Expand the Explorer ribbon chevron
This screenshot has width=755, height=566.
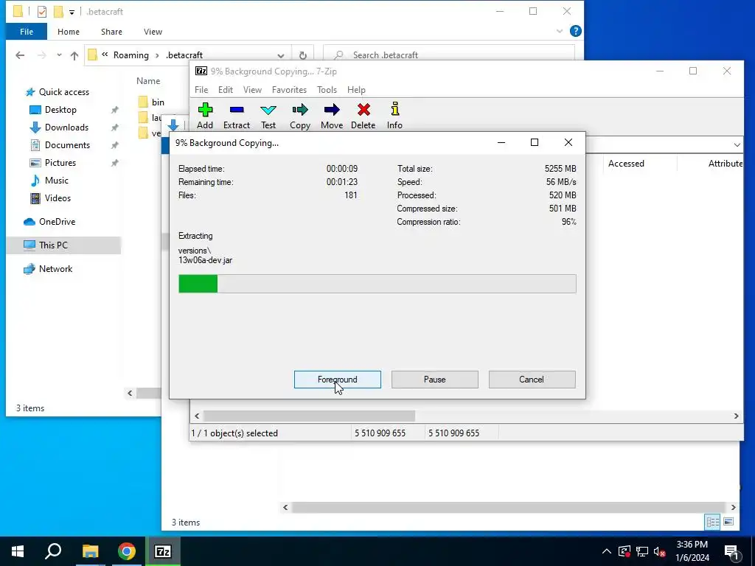click(x=560, y=31)
